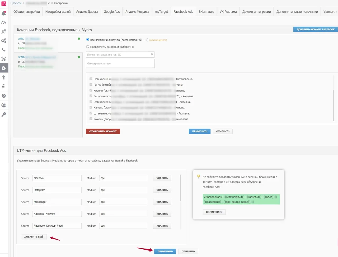Cancel campaign changes with upper 'Отменить'
The image size is (338, 257).
(223, 131)
